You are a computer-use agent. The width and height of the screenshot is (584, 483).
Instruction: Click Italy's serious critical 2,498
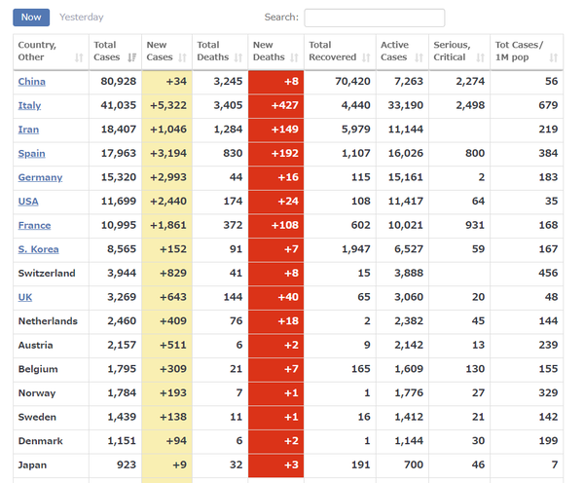coord(470,105)
